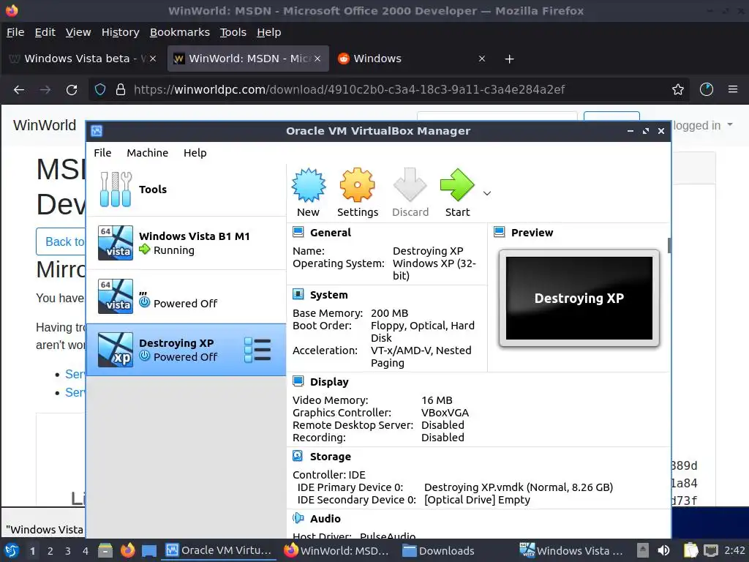The height and width of the screenshot is (562, 749).
Task: Launch Firefox from the taskbar launcher
Action: coord(127,550)
